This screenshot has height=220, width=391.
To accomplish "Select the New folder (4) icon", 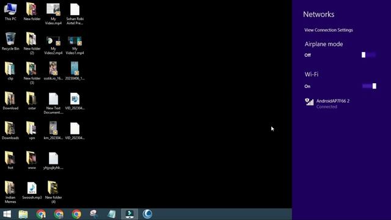I will click(53, 192).
